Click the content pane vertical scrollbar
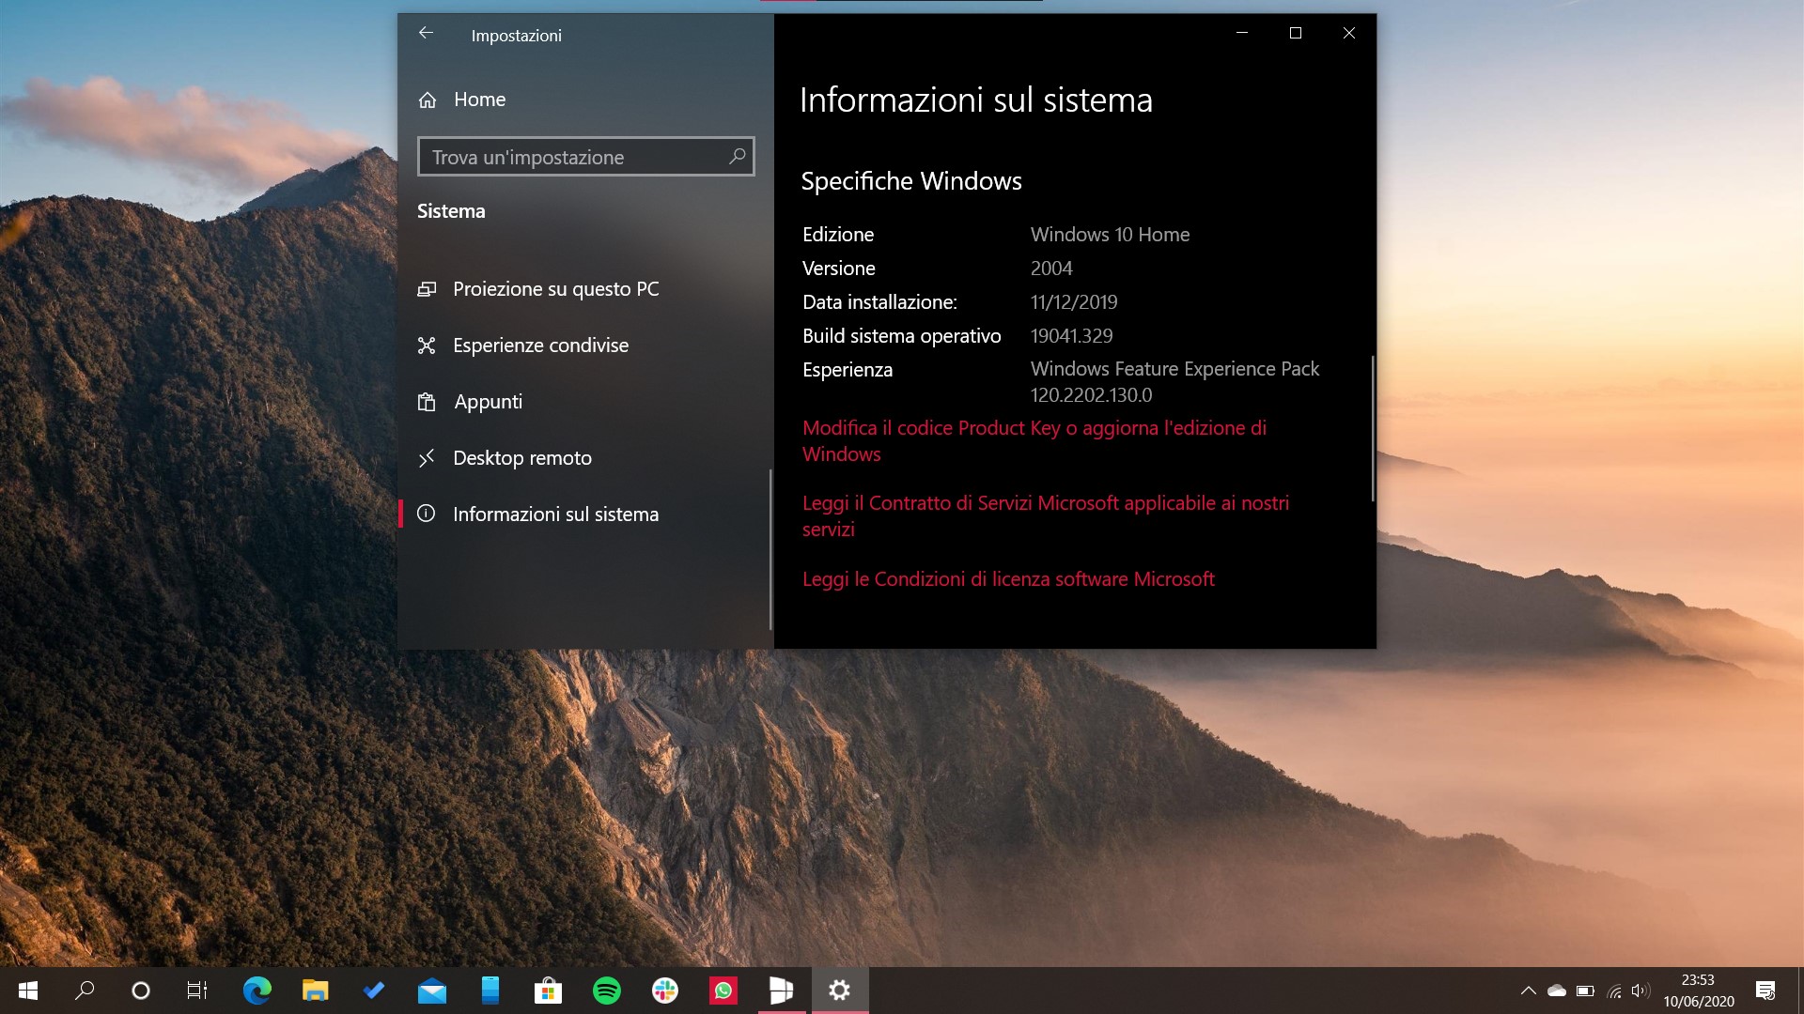 pyautogui.click(x=1373, y=428)
